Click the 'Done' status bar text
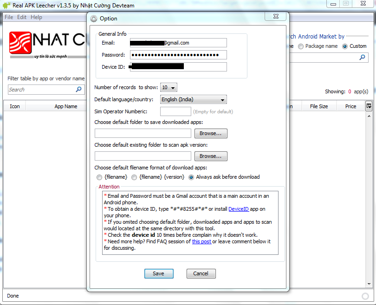Viewport: 376px width, 305px height. (13, 296)
